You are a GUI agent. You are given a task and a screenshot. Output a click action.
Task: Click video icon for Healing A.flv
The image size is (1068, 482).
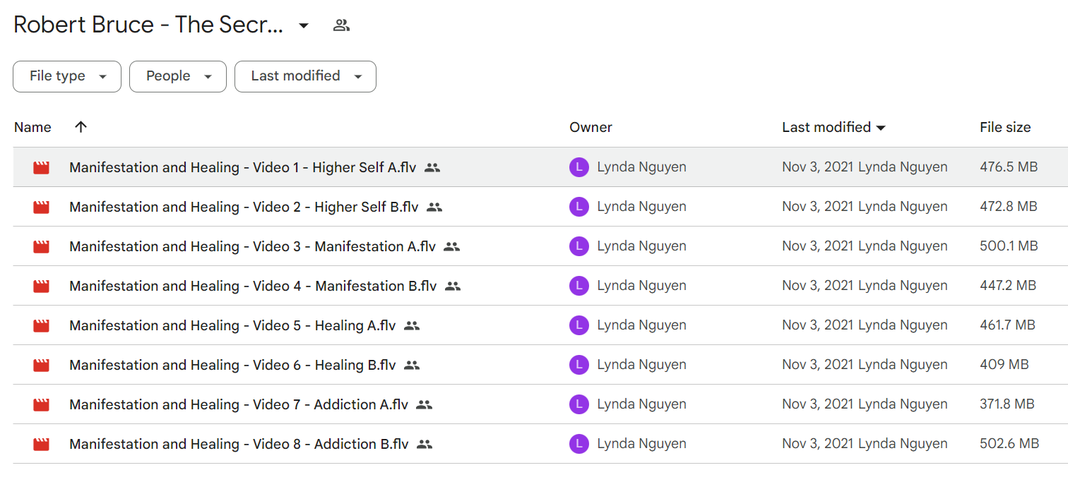pyautogui.click(x=42, y=325)
